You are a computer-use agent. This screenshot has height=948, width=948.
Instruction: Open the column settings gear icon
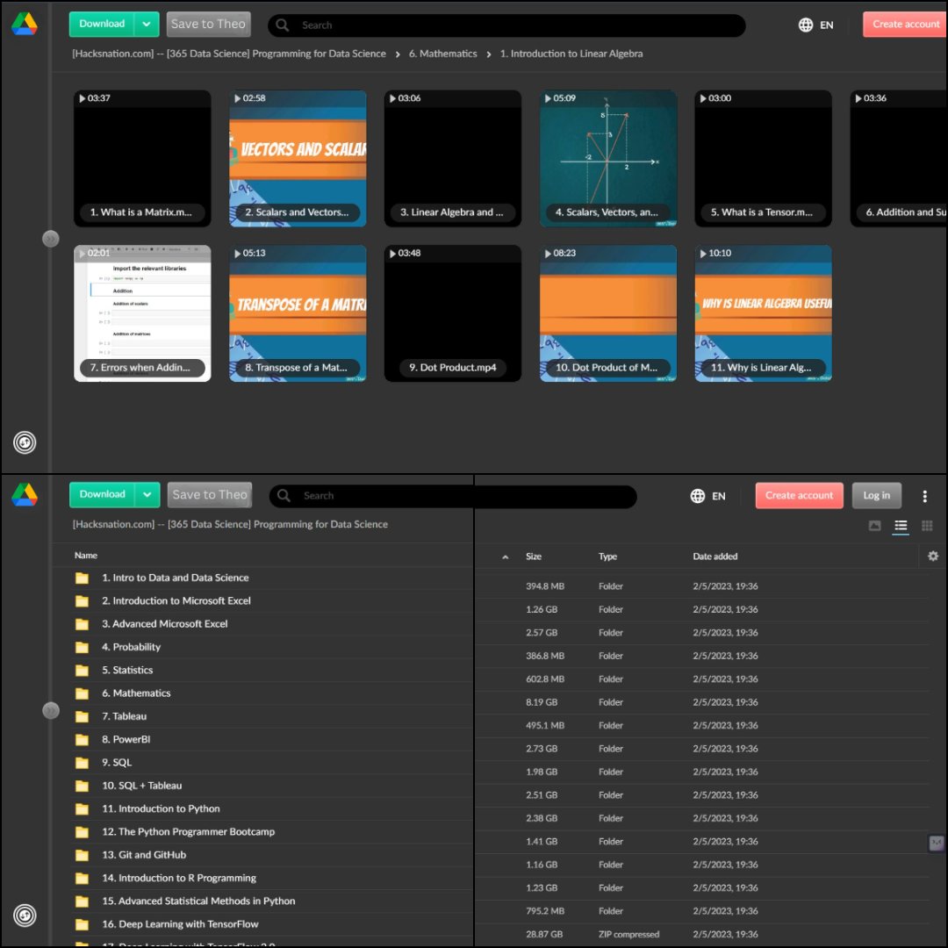coord(933,556)
